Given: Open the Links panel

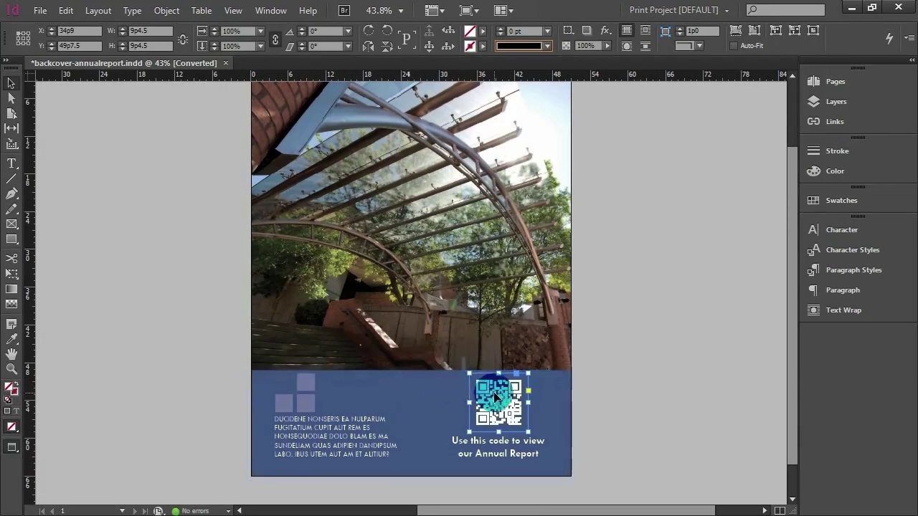Looking at the screenshot, I should click(835, 122).
